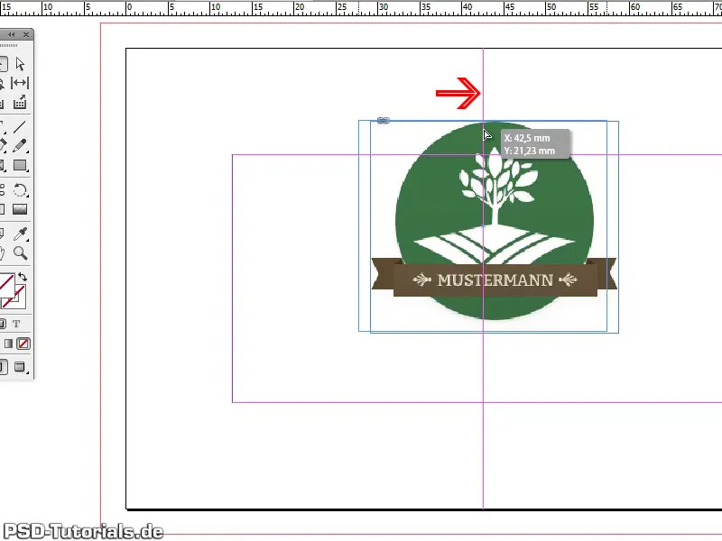Set formatting affects text (T)

coord(16,324)
